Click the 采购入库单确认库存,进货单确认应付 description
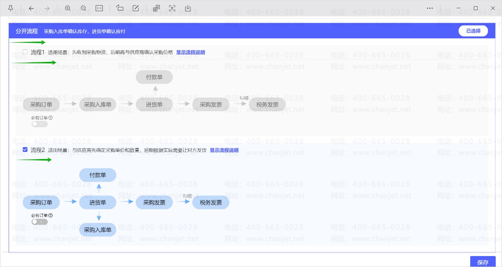502x267 pixels. point(84,31)
